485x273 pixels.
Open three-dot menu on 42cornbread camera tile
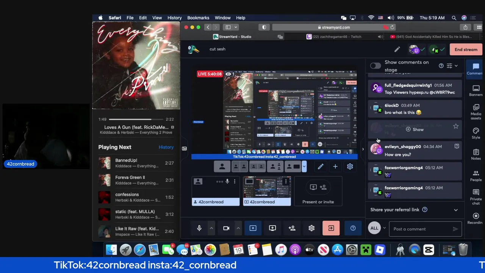click(235, 182)
